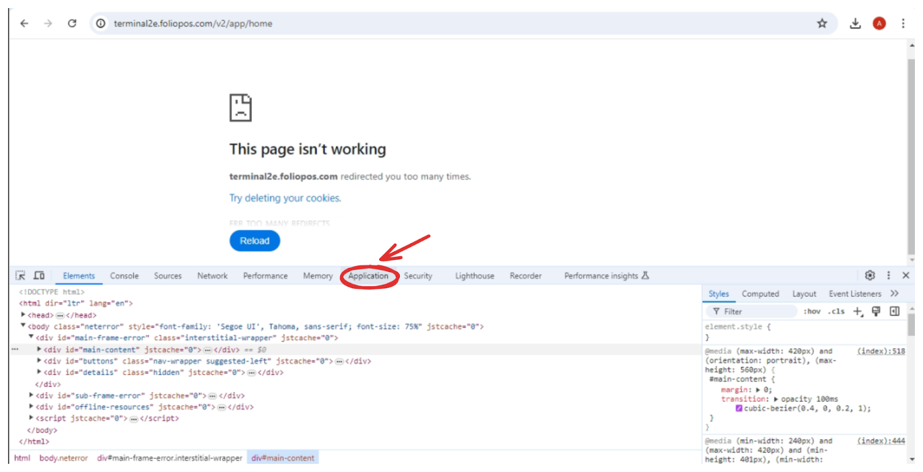Viewport: 923px width, 472px height.
Task: Expand the head element node
Action: (23, 315)
